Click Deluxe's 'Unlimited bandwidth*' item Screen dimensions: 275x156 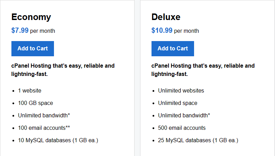click(x=184, y=116)
